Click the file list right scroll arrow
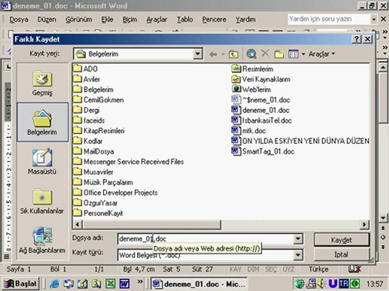This screenshot has height=291, width=389. point(364,224)
